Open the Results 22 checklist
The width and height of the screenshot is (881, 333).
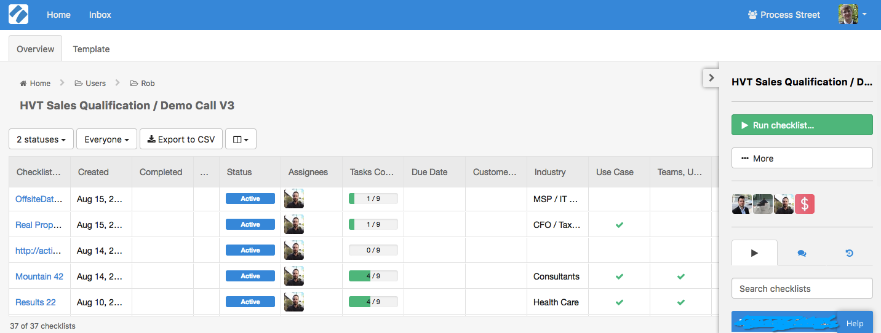[36, 302]
